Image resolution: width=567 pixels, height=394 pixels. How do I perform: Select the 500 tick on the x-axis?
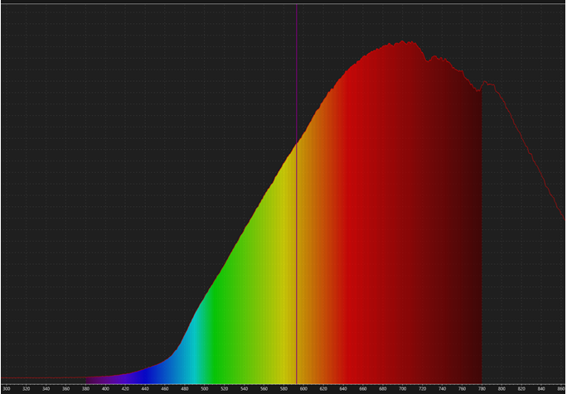(205, 388)
